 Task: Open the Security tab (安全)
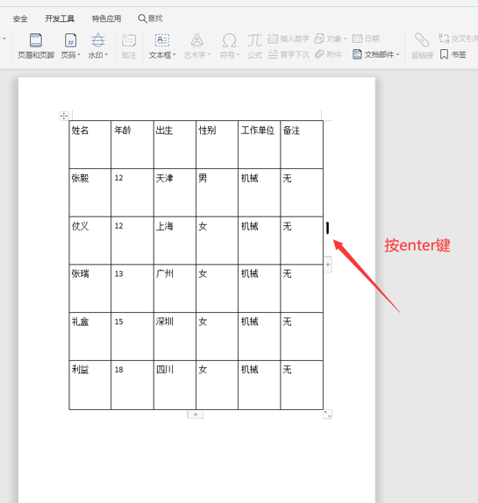tap(20, 19)
